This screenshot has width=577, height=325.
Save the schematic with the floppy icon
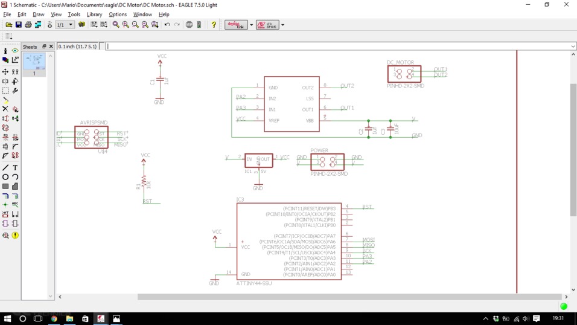tap(18, 25)
